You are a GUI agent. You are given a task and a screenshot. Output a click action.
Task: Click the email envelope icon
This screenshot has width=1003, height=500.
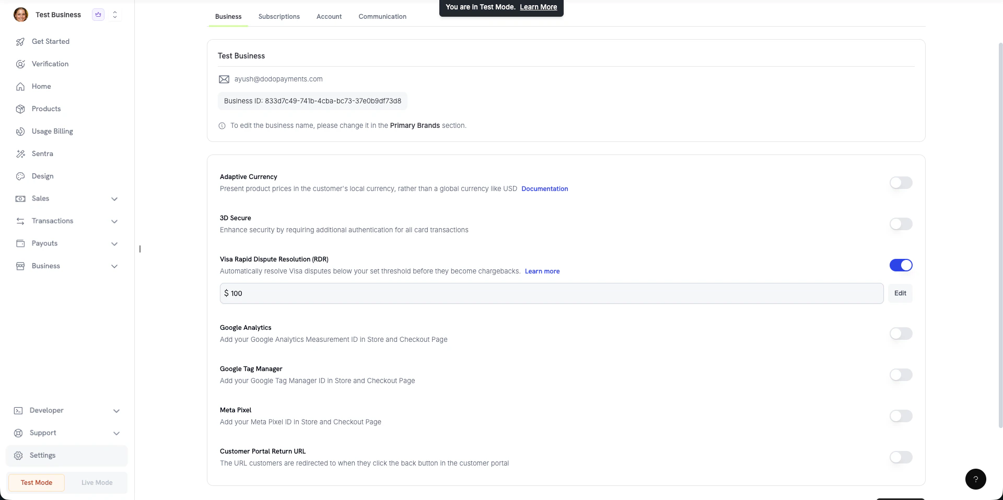[224, 79]
